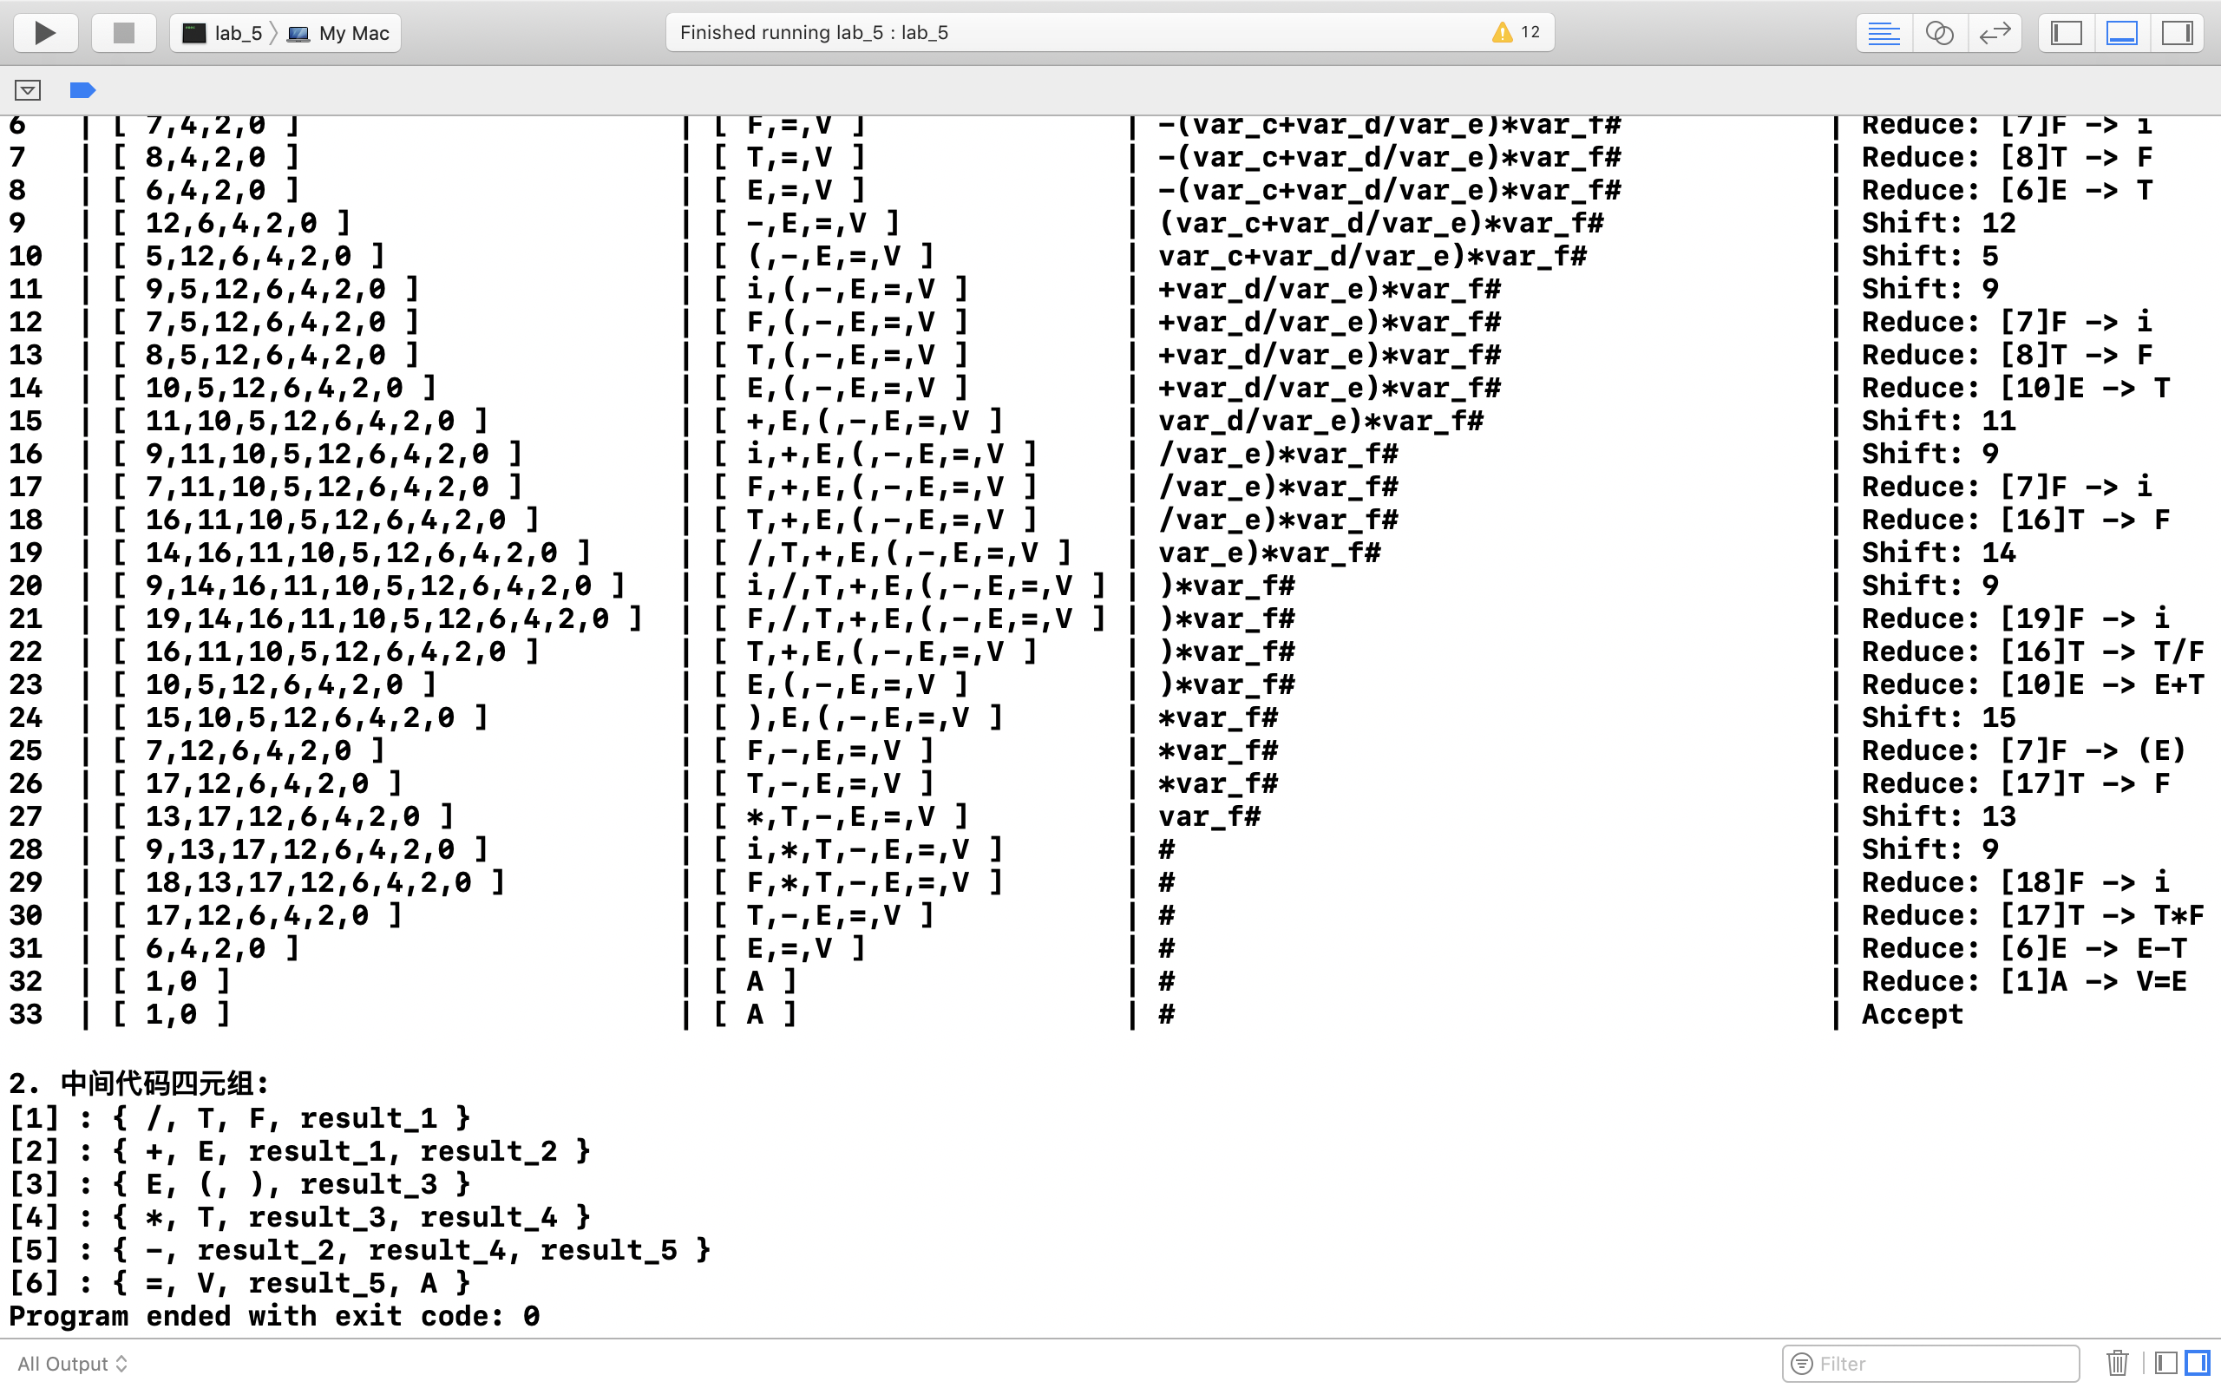
Task: Click the filter options icon in Filter field
Action: click(1802, 1363)
